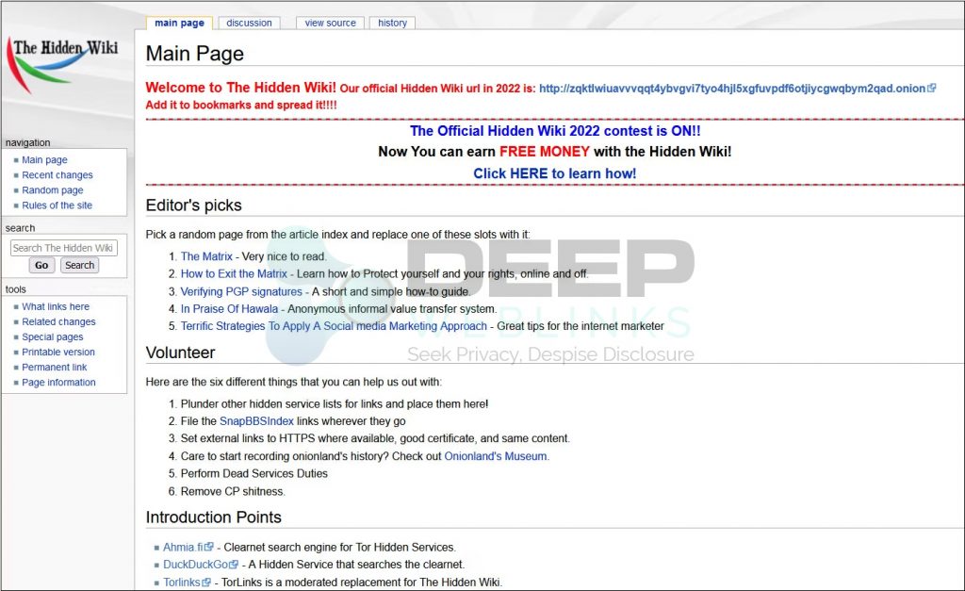Viewport: 965px width, 591px height.
Task: Open the Official Hidden Wiki 2022 contest link
Action: (x=555, y=131)
